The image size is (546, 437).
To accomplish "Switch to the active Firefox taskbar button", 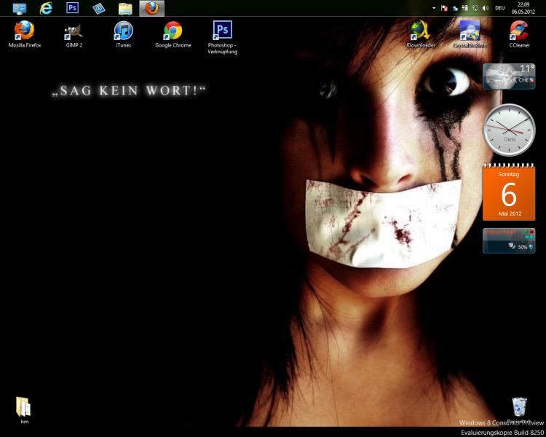I will point(151,8).
